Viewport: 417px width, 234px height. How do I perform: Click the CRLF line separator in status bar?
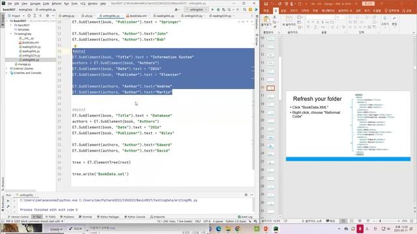point(198,221)
